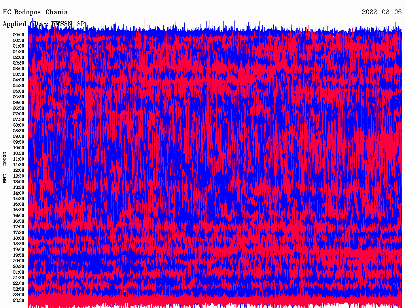405x308 pixels.
Task: Click the 06:00 time marker
Action: pyautogui.click(x=19, y=102)
